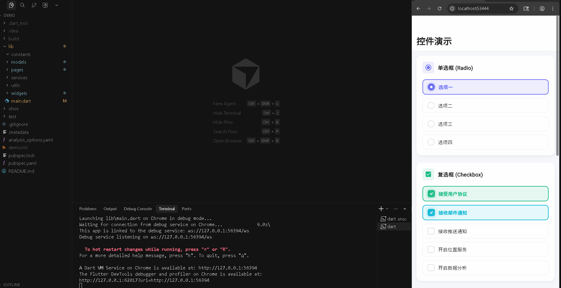561x288 pixels.
Task: Bookmark this page with star icon
Action: 511,9
